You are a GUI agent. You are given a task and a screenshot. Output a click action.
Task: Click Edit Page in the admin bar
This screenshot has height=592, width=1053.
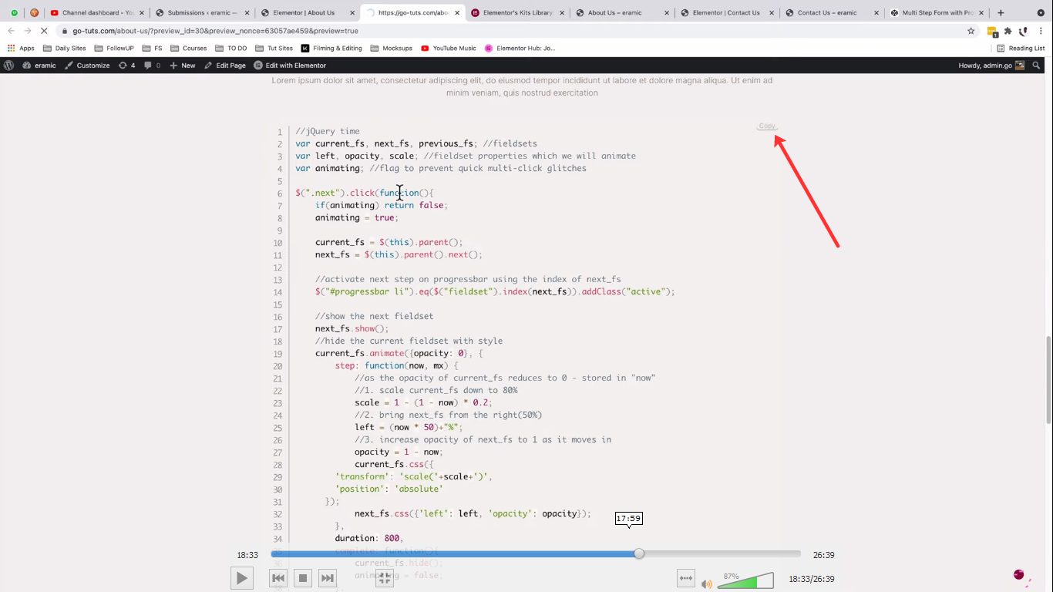225,66
